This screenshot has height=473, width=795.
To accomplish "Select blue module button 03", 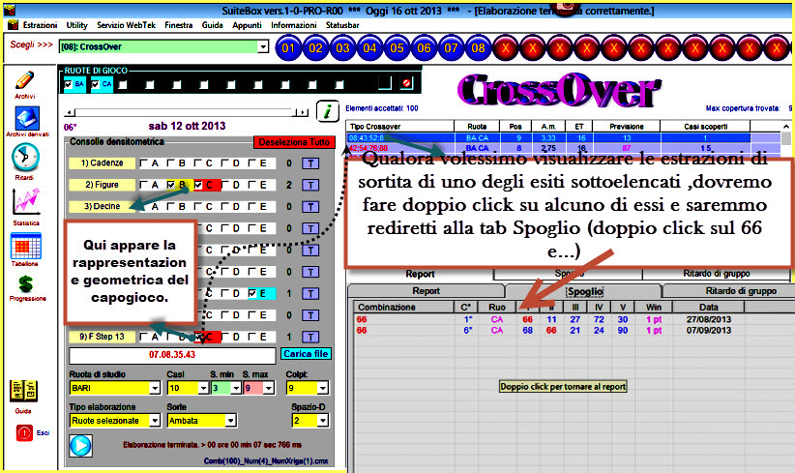I will pyautogui.click(x=342, y=48).
